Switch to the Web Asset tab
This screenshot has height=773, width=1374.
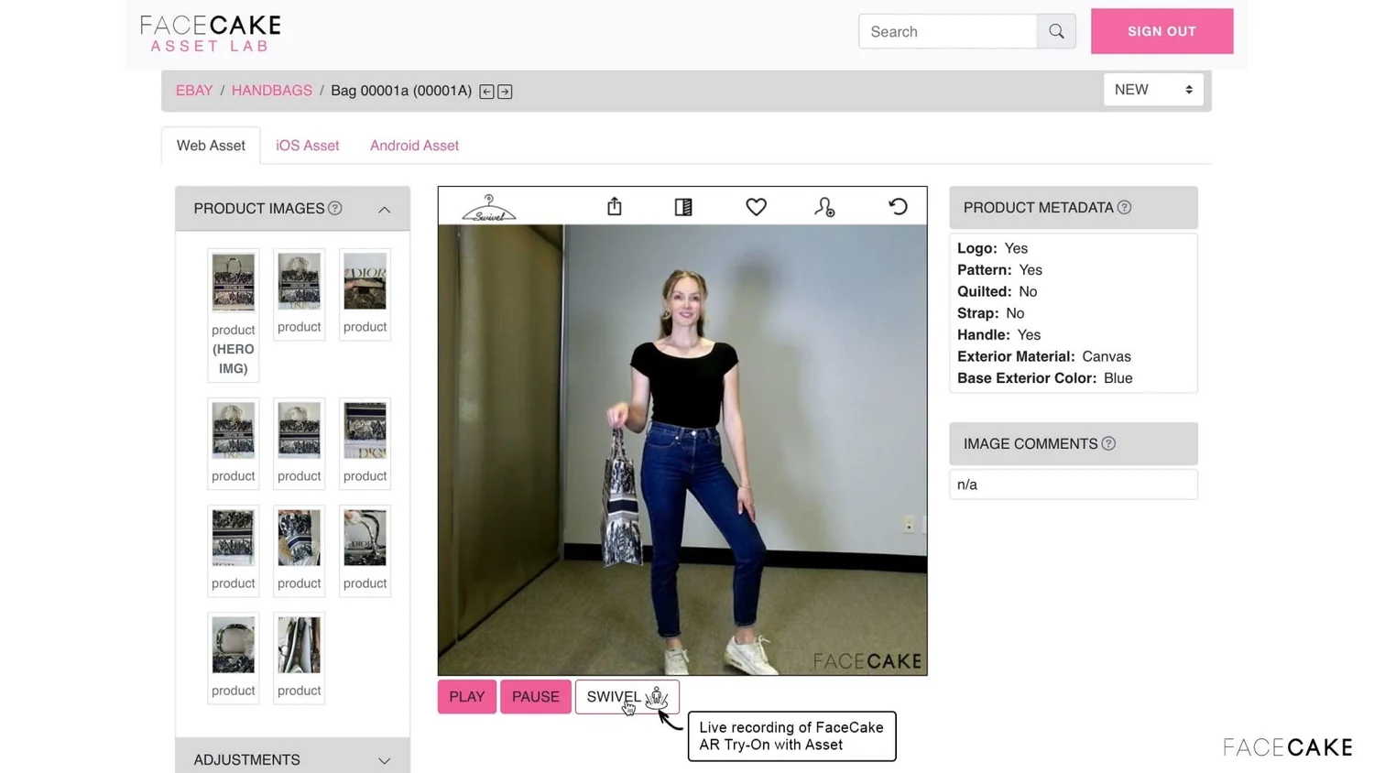click(x=211, y=146)
